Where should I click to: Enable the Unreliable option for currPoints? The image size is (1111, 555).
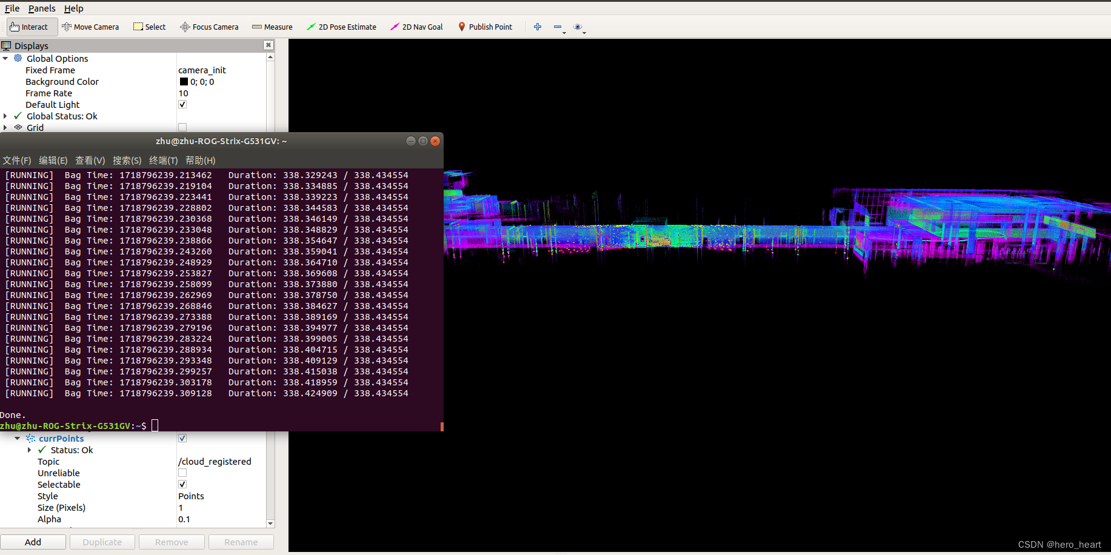[x=182, y=473]
